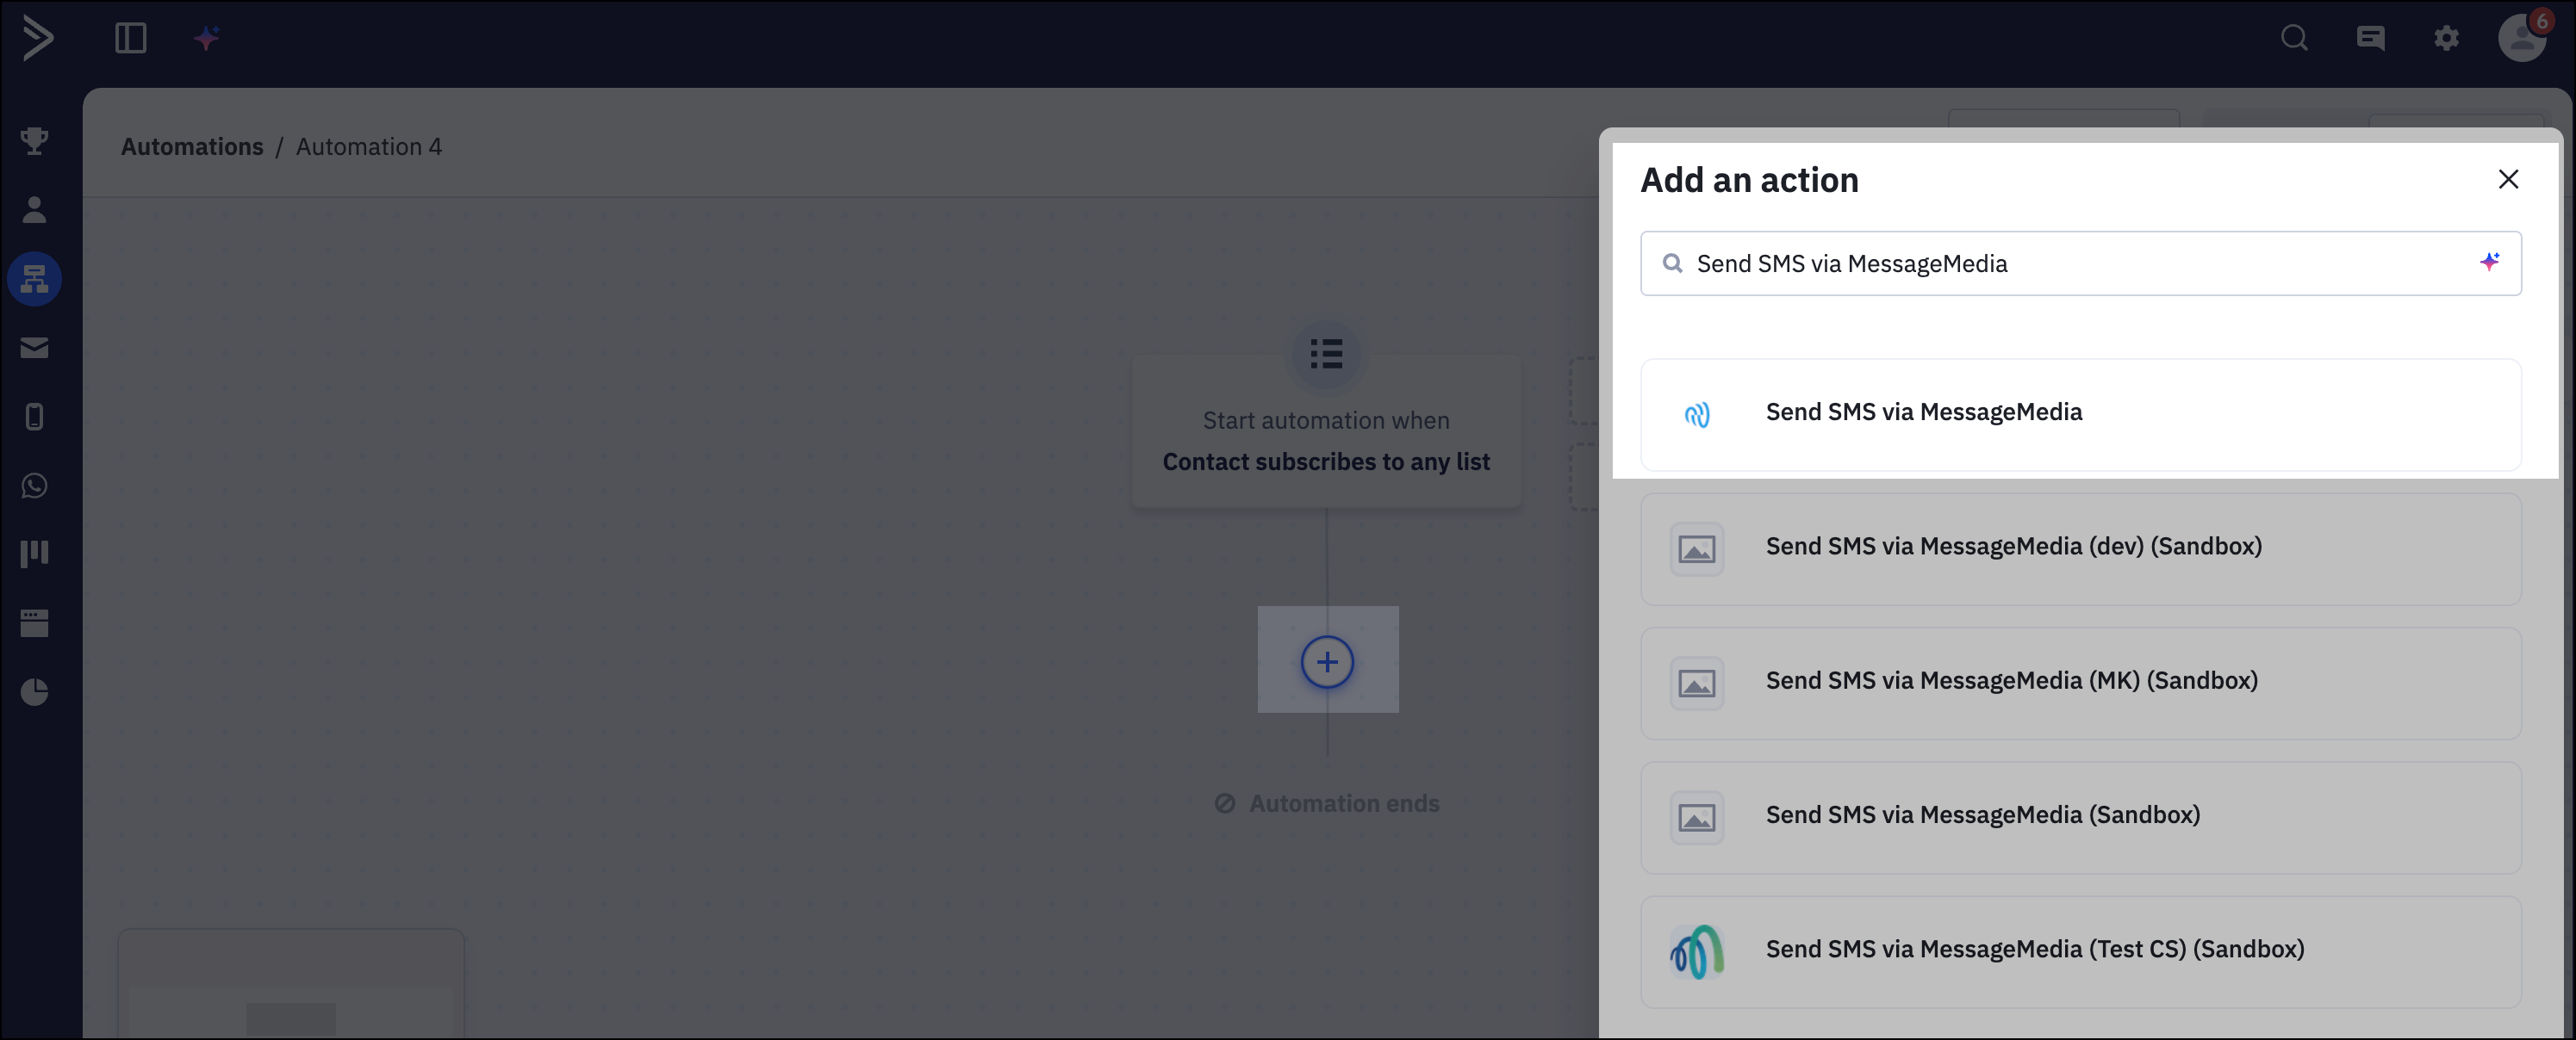Open the Contact subscribes to any list trigger

tap(1326, 431)
